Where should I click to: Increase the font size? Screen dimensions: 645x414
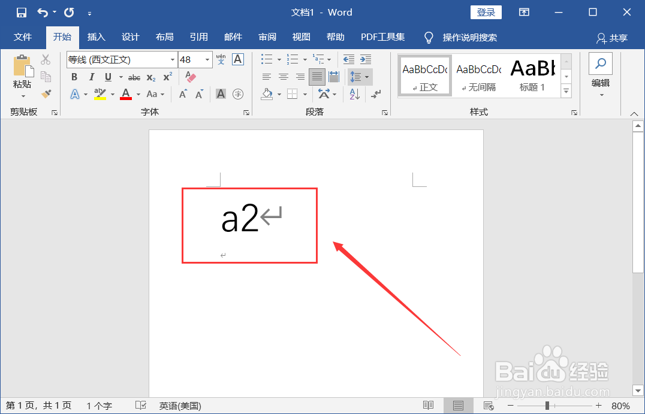point(183,94)
